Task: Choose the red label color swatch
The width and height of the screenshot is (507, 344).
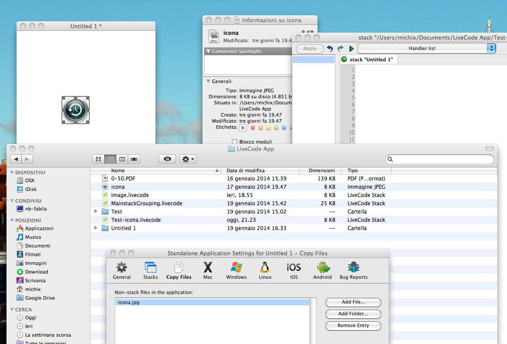Action: click(x=252, y=128)
